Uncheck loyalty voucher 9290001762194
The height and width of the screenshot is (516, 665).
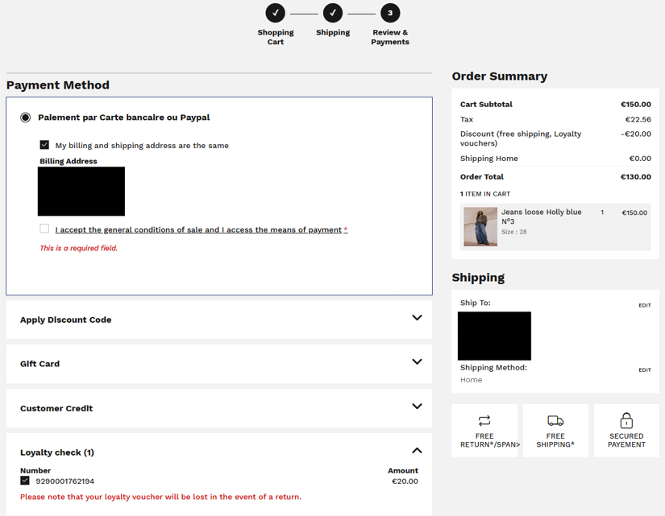click(x=25, y=481)
